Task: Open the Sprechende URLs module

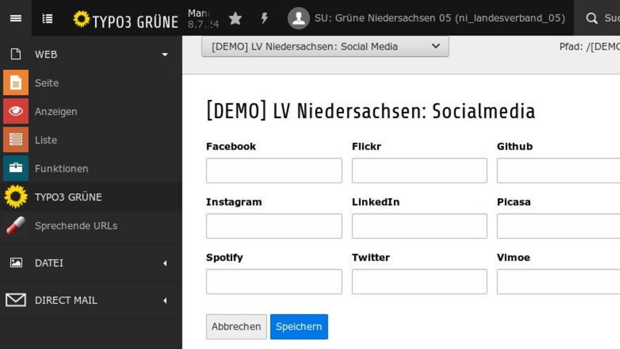Action: click(x=76, y=225)
